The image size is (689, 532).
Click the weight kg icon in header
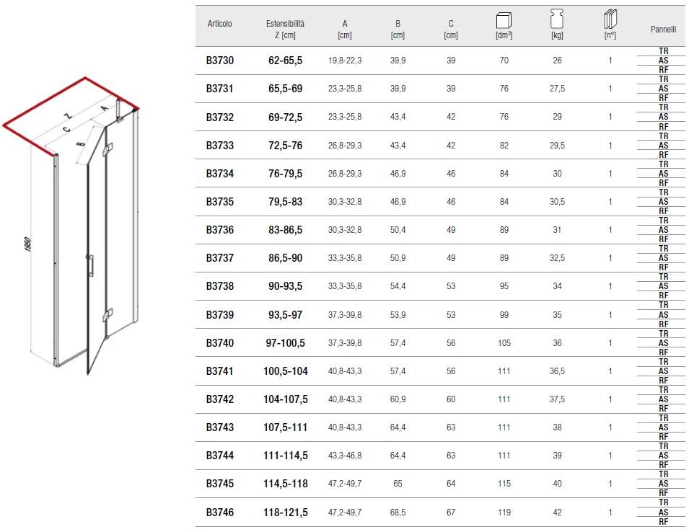(557, 19)
